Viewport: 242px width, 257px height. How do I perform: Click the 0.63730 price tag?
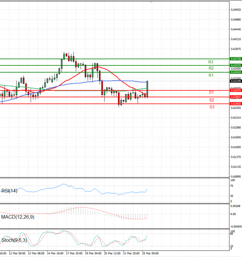[x=236, y=59]
